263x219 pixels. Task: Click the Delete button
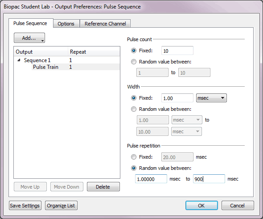tap(103, 187)
